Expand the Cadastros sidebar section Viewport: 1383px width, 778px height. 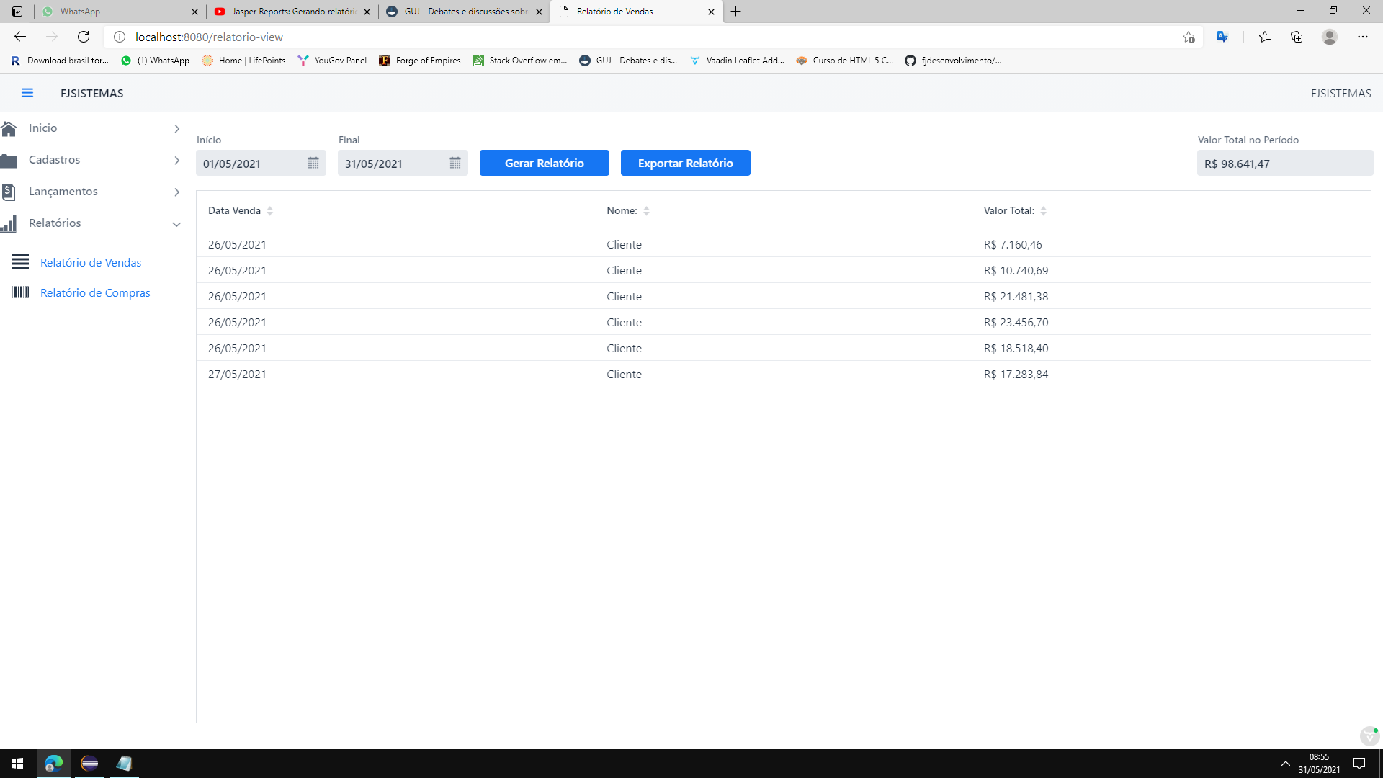pos(176,160)
